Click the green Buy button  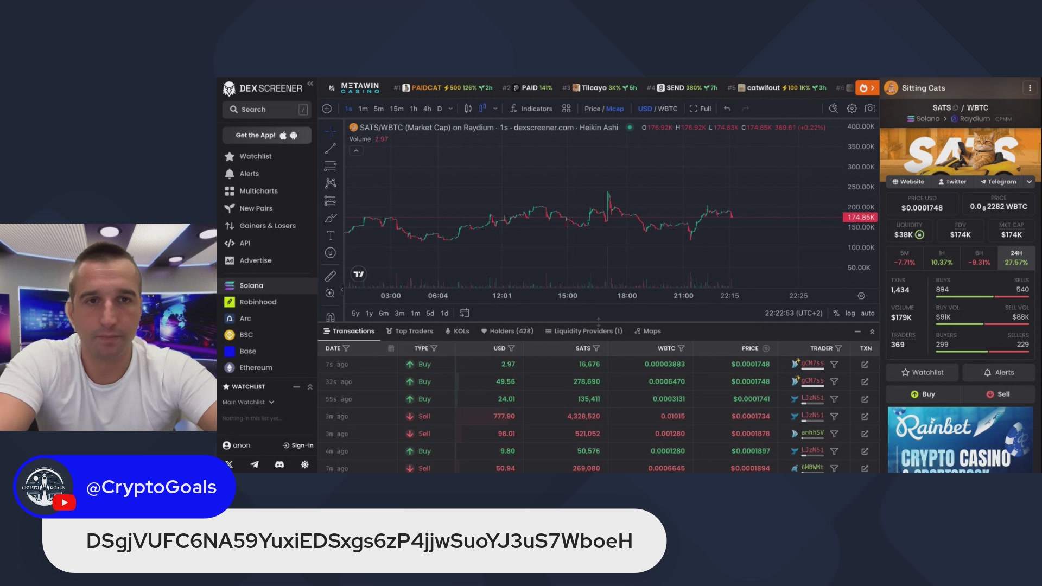coord(923,394)
